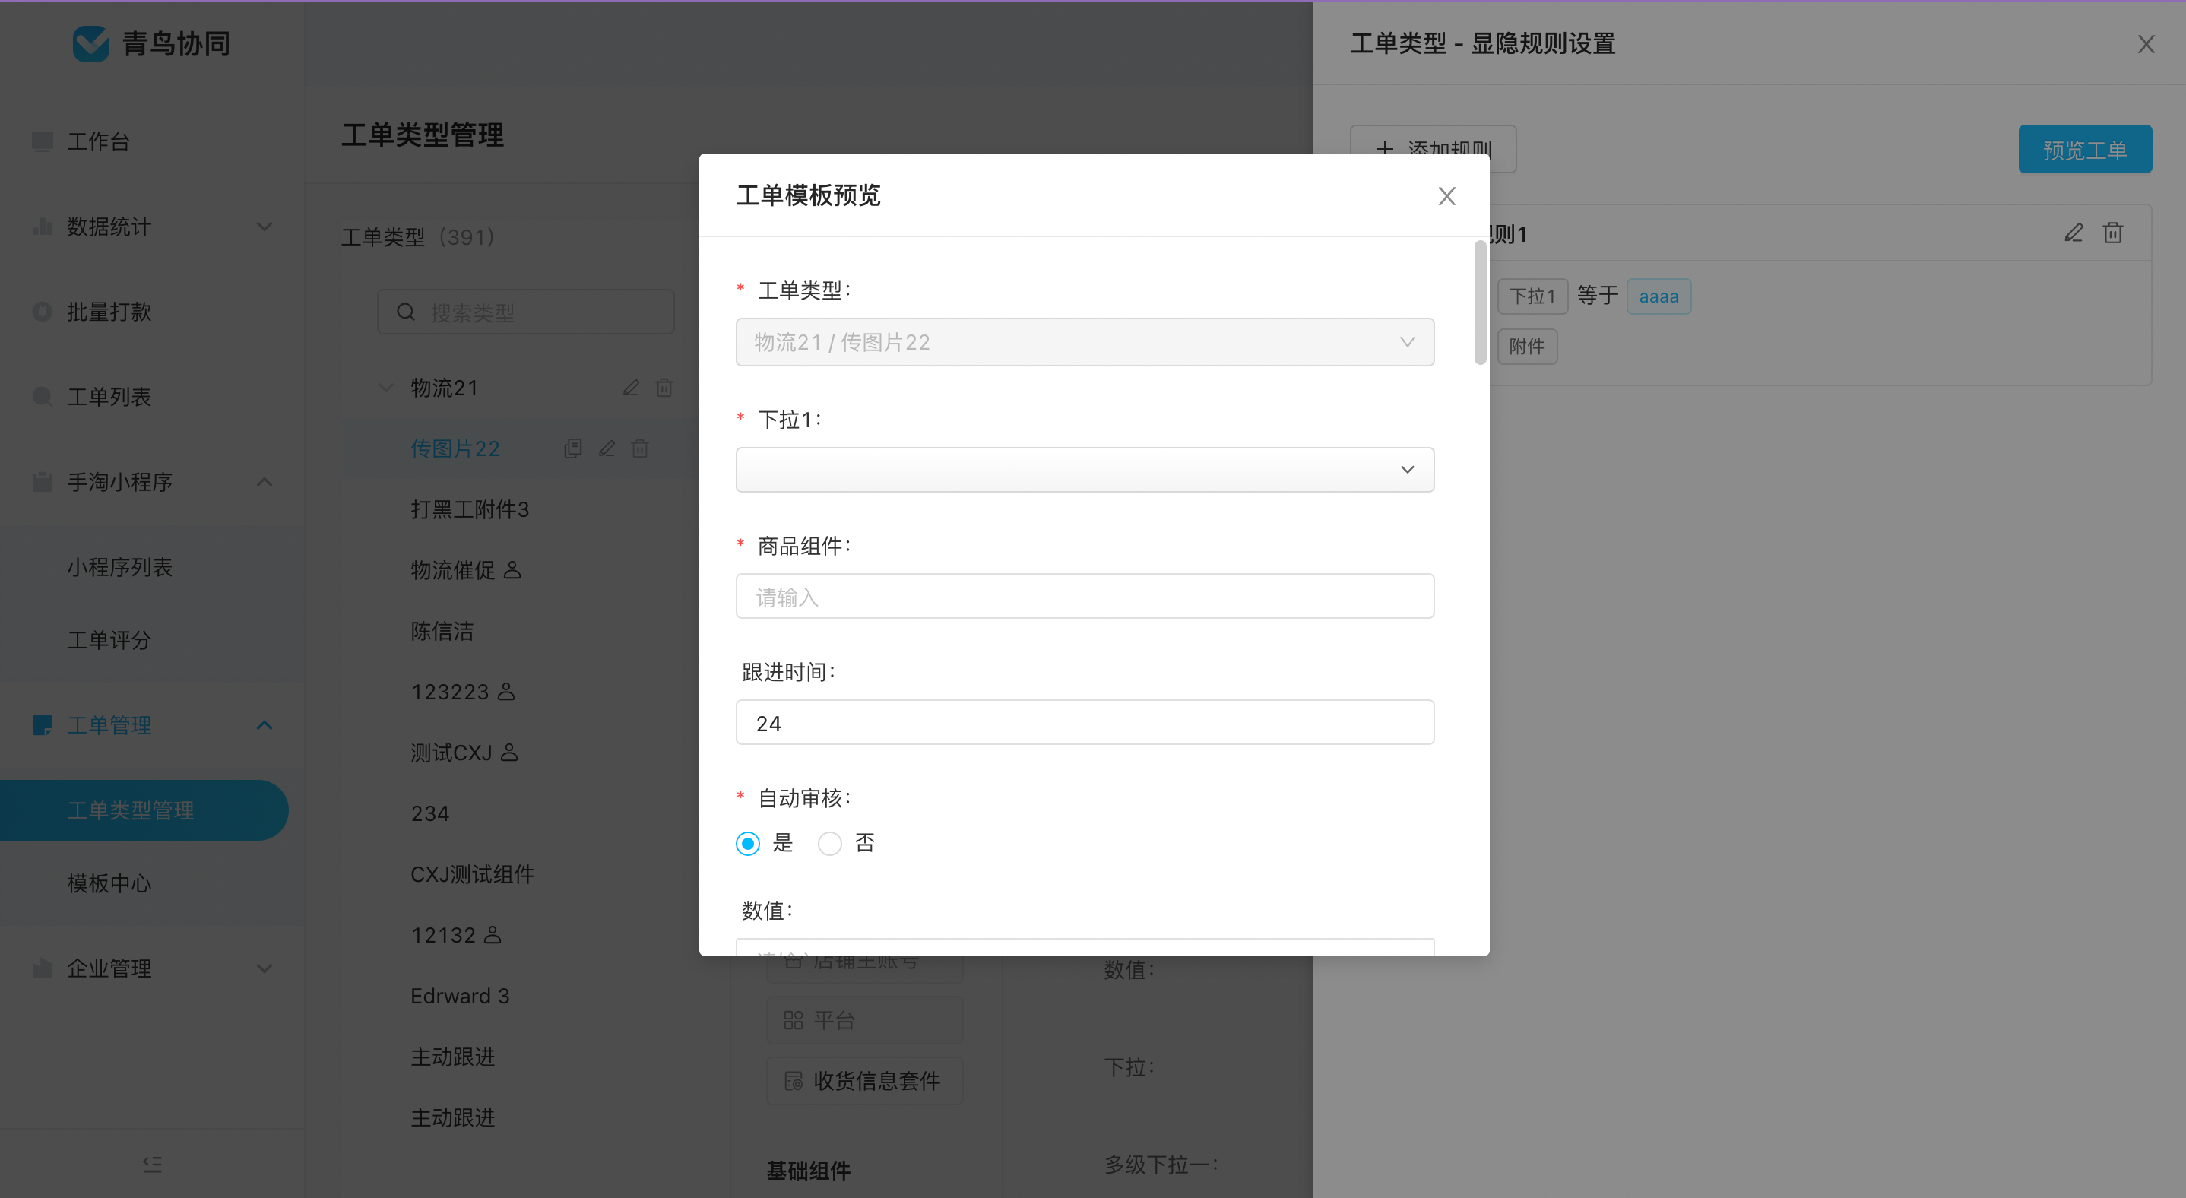Collapse the 手淘小程序 sidebar menu

(264, 482)
